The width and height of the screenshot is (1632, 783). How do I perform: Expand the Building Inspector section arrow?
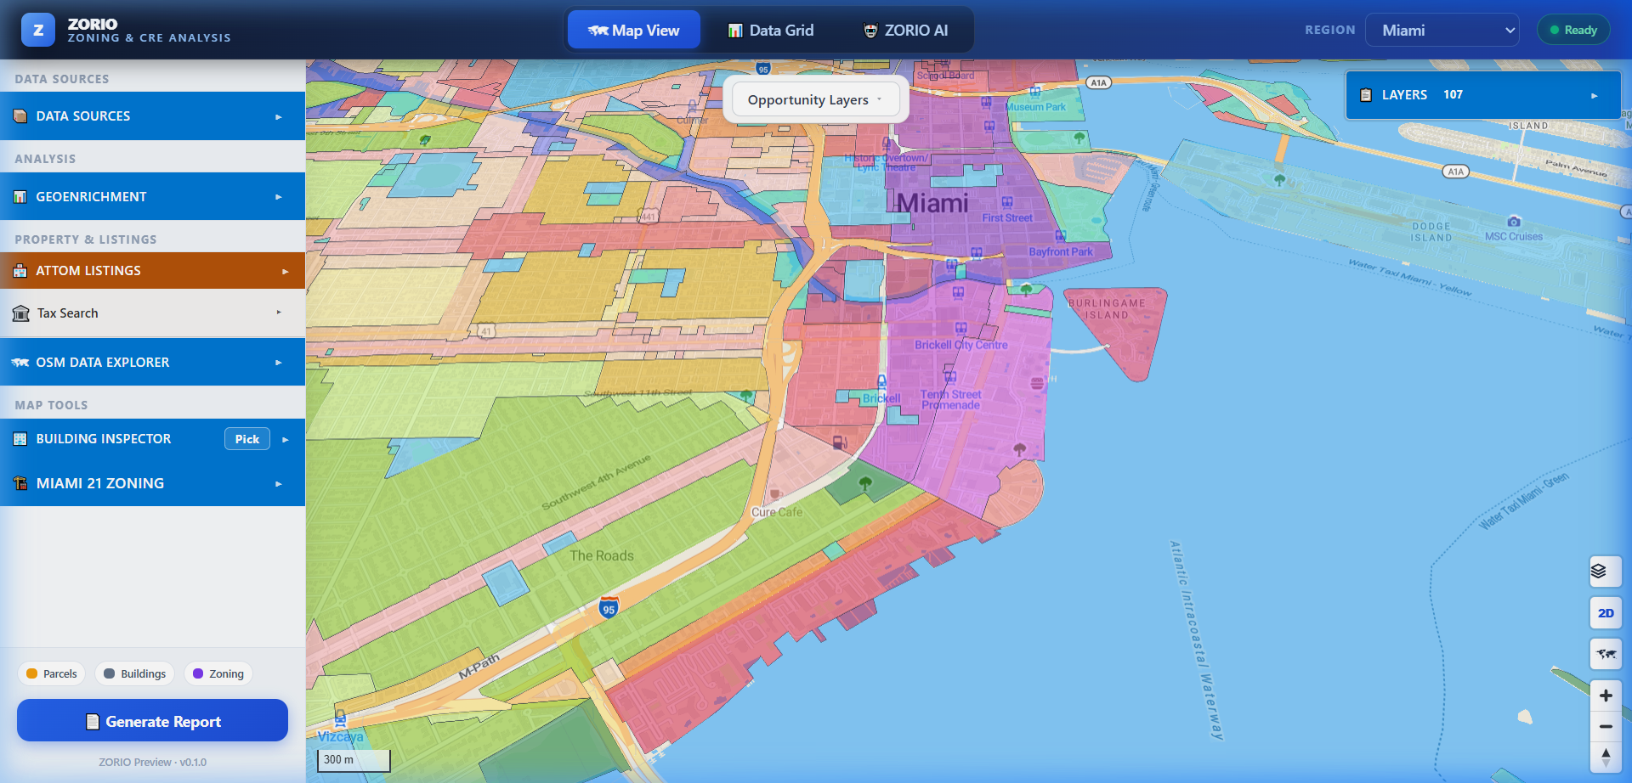click(286, 440)
